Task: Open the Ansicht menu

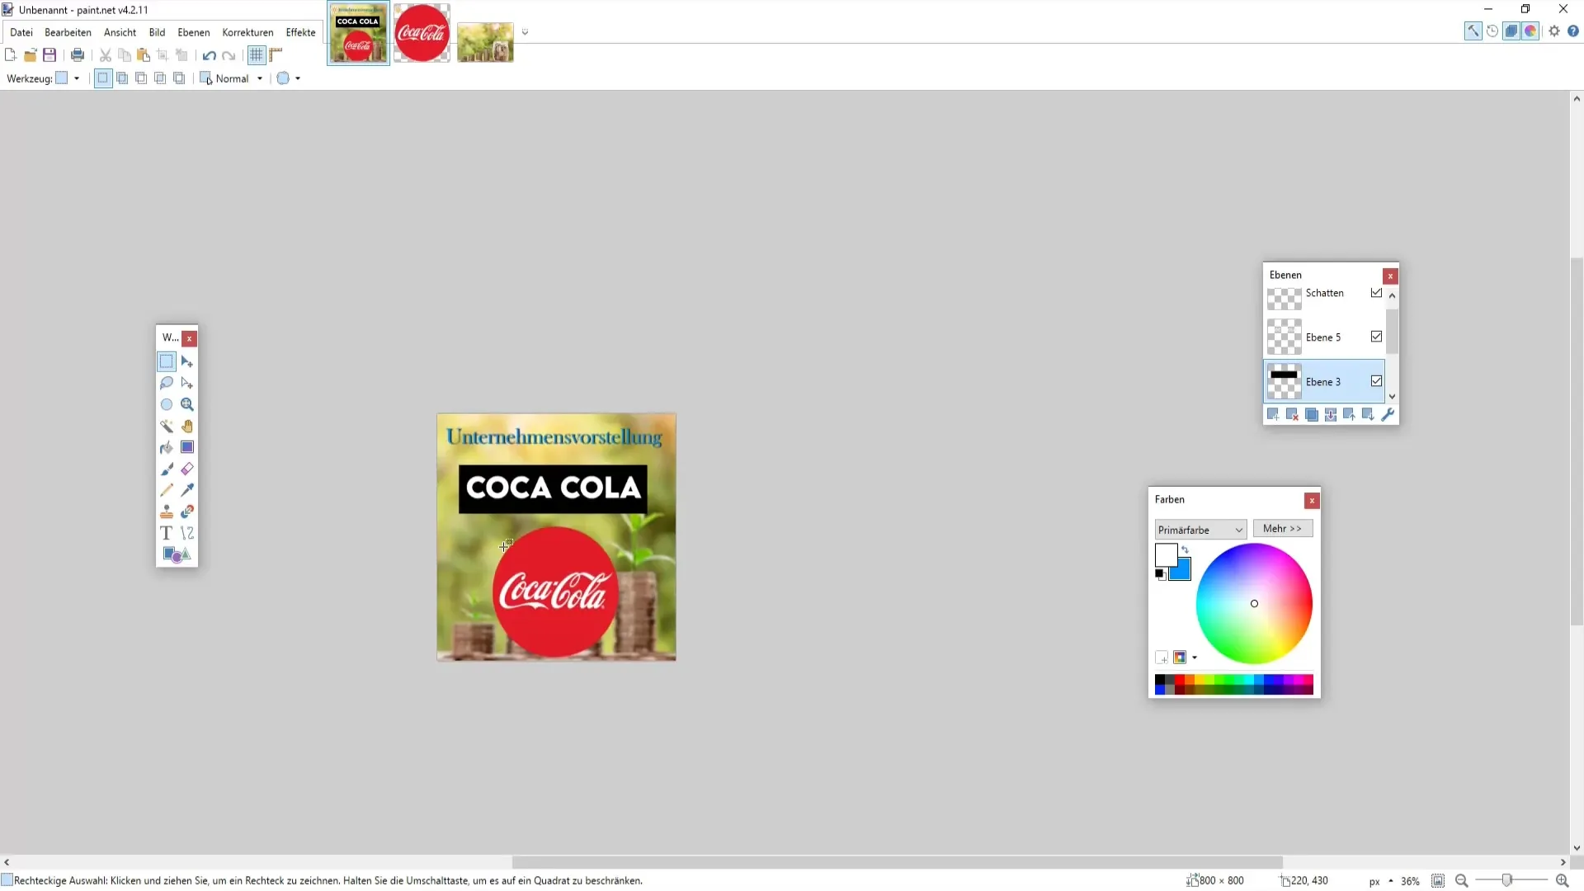Action: 120,32
